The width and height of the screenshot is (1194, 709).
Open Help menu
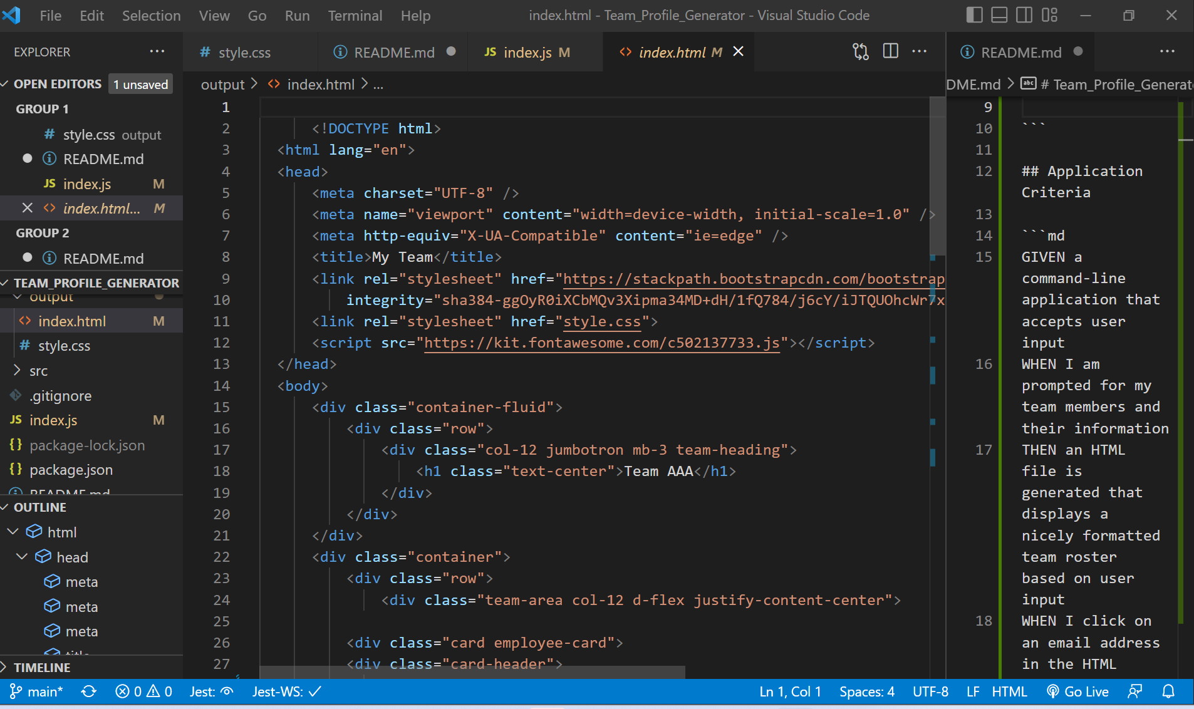(x=415, y=16)
